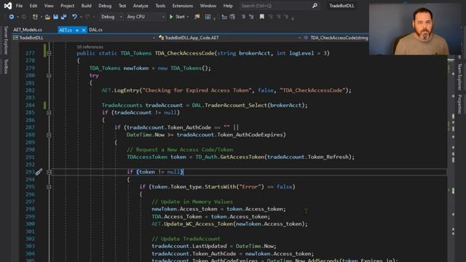Save the current file with the Save icon
Screen dimensions: 466x262
click(55, 17)
